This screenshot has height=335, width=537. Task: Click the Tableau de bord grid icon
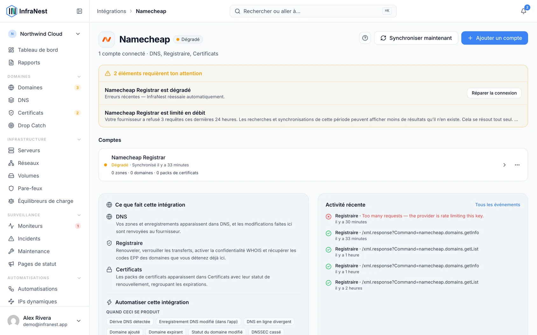point(11,50)
